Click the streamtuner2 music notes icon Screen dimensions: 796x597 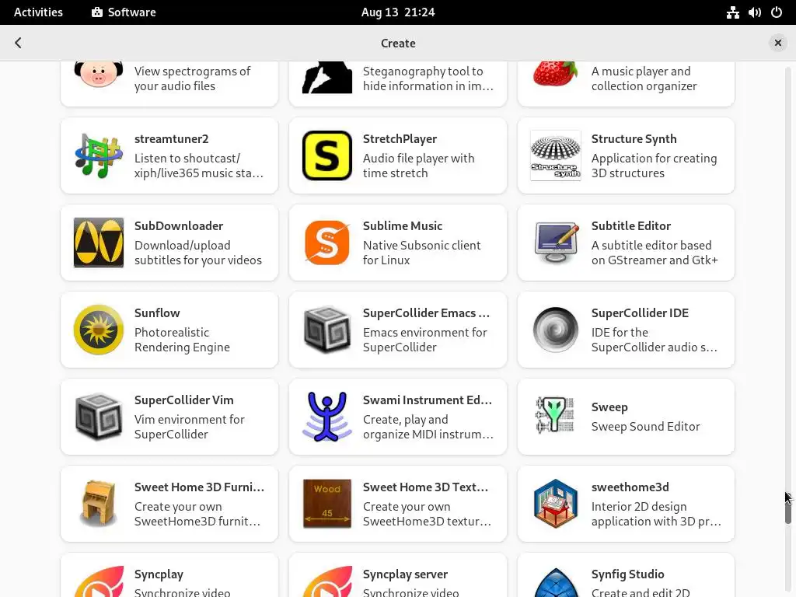click(99, 155)
